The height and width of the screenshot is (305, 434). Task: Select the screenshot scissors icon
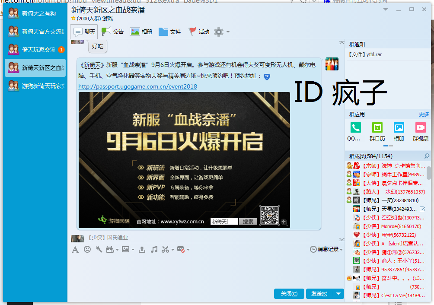click(165, 250)
